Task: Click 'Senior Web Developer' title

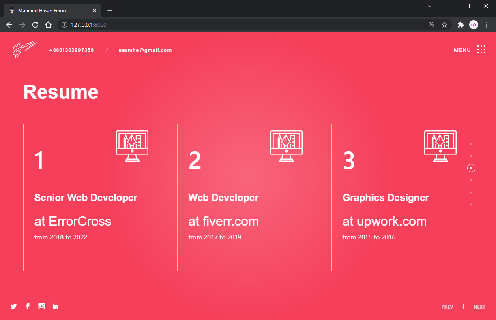Action: [x=86, y=198]
